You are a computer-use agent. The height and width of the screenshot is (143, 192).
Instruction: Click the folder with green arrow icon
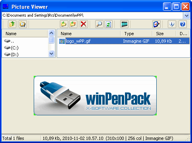(64, 24)
